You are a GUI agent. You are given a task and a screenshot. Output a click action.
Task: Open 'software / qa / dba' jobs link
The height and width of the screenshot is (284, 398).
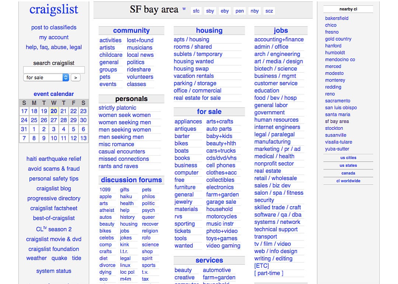click(278, 215)
